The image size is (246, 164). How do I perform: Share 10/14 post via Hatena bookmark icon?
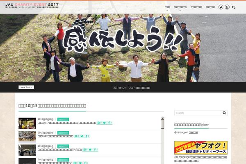pyautogui.click(x=85, y=150)
